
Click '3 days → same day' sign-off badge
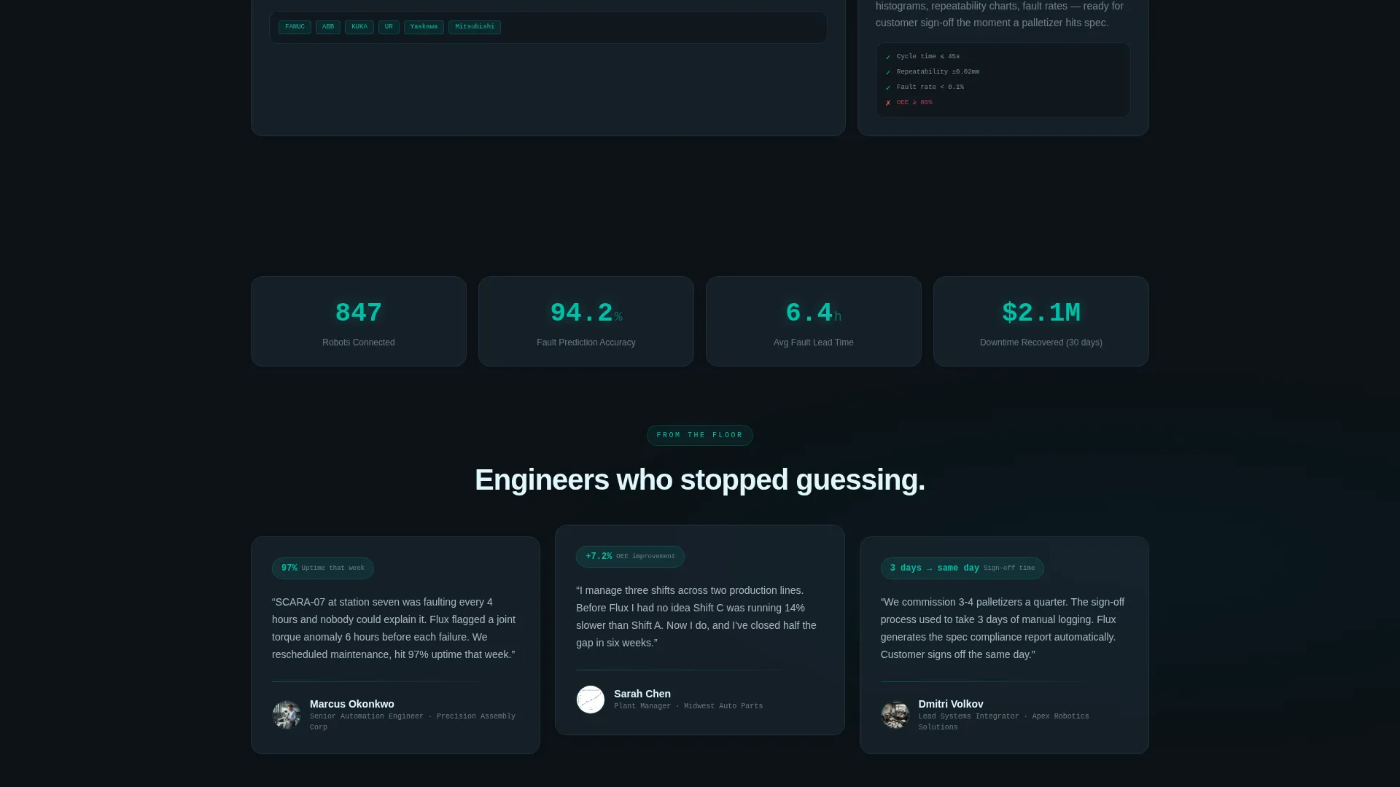(962, 568)
